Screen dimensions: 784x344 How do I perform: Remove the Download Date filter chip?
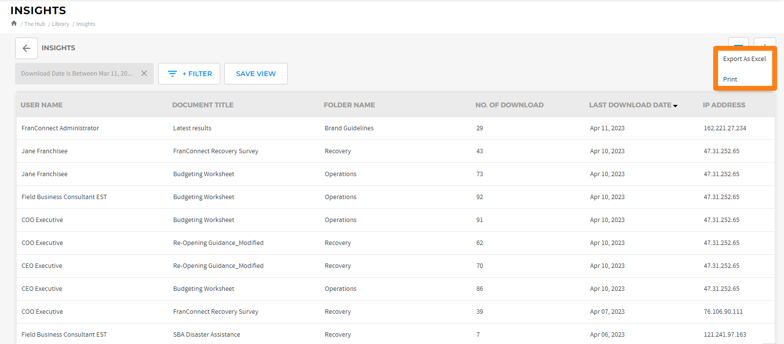point(144,74)
